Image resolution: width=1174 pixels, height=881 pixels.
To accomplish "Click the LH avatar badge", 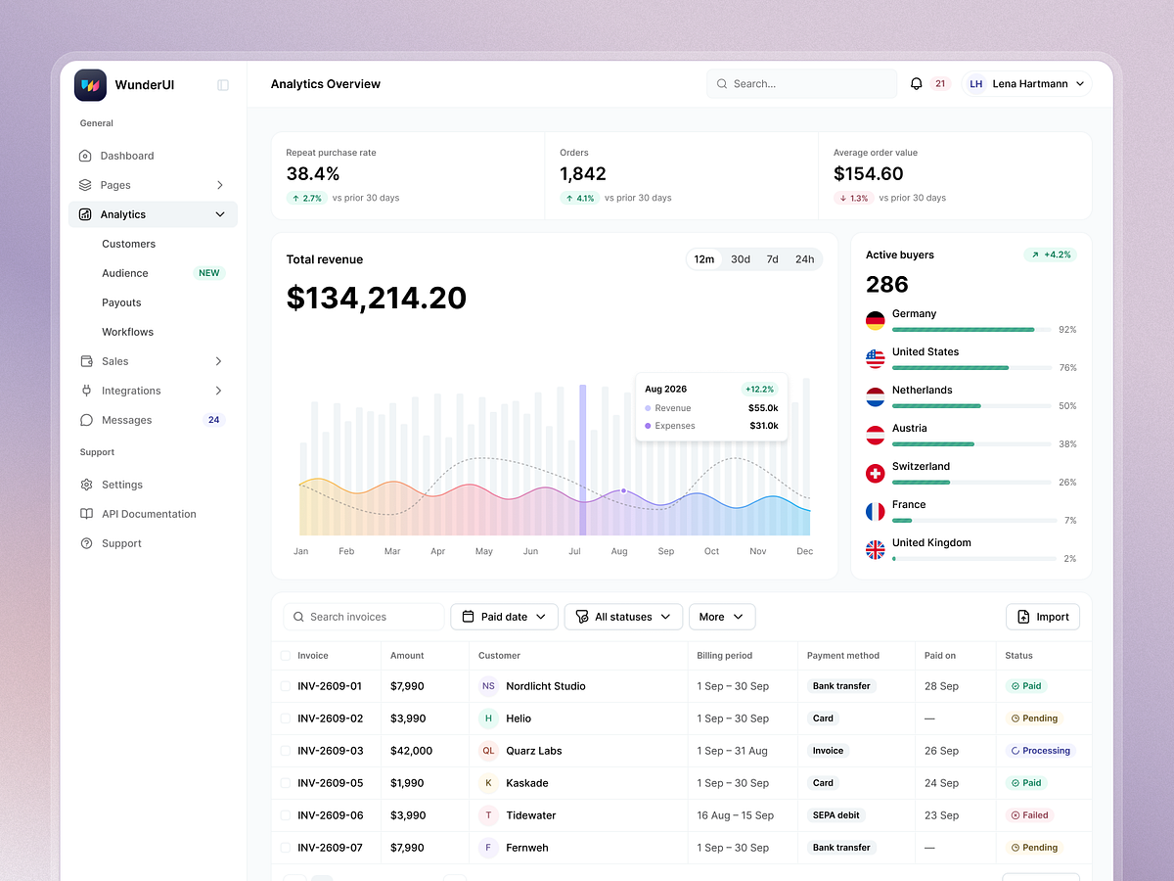I will pyautogui.click(x=975, y=84).
